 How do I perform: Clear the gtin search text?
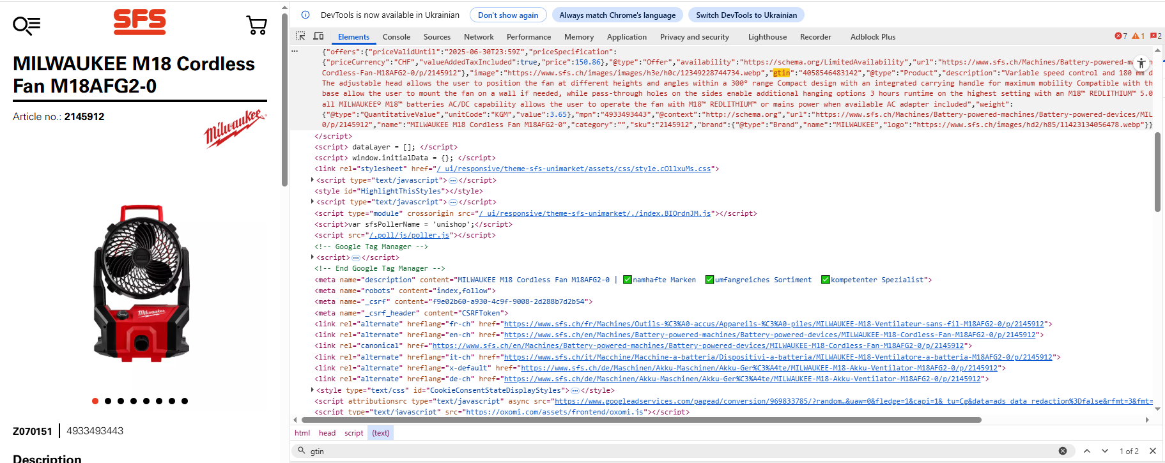[1063, 451]
